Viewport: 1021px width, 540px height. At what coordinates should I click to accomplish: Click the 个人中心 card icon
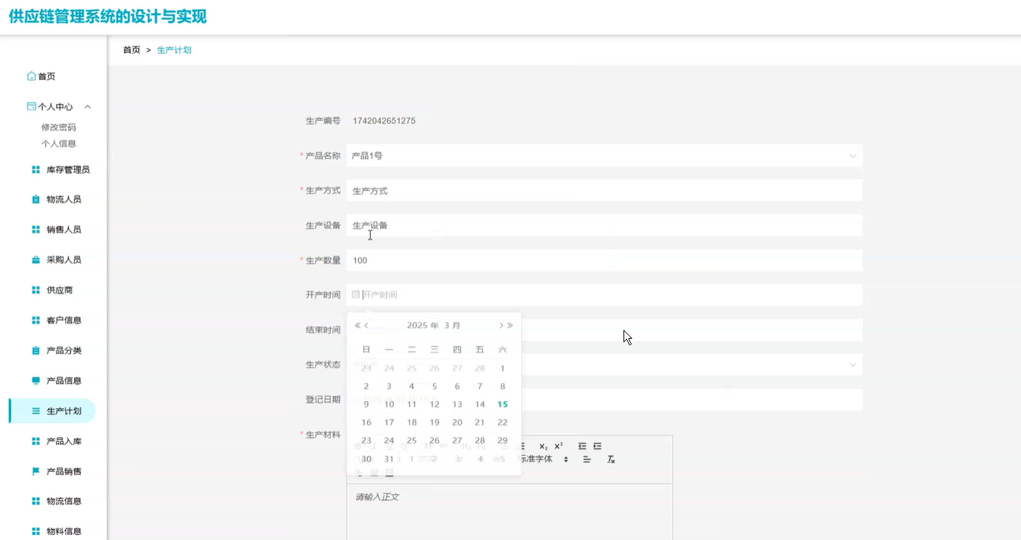31,106
